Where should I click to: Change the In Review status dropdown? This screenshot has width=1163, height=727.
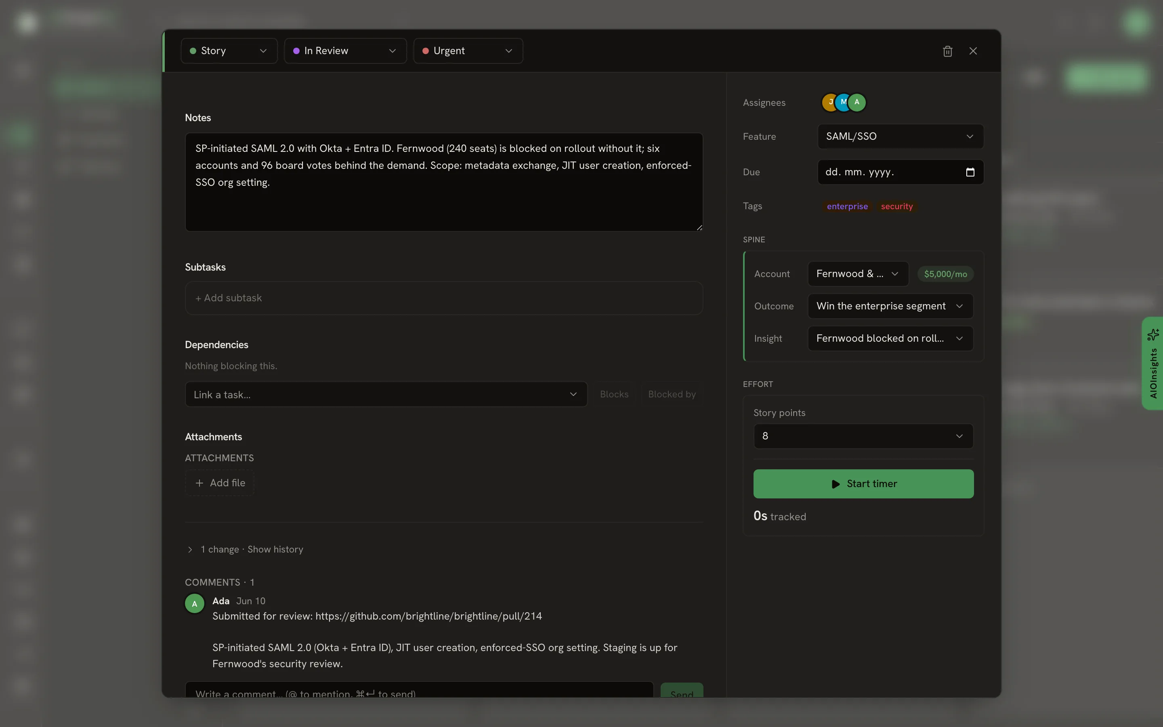(x=346, y=51)
